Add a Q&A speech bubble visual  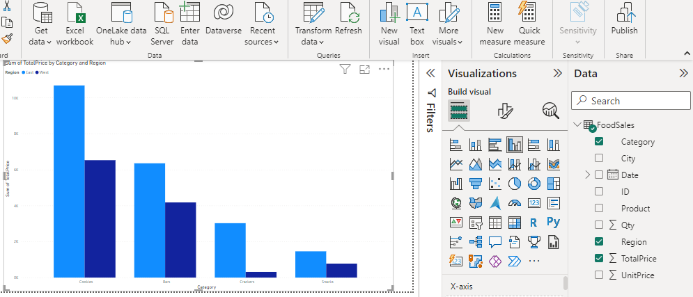click(x=495, y=241)
